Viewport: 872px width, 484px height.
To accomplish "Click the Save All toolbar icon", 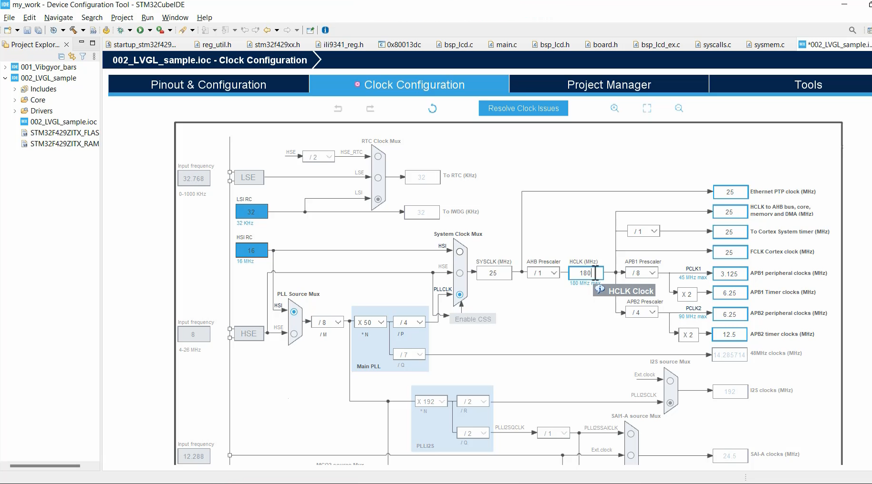I will [38, 30].
